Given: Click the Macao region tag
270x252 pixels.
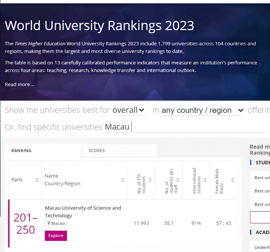Looking at the screenshot, I should [x=56, y=223].
